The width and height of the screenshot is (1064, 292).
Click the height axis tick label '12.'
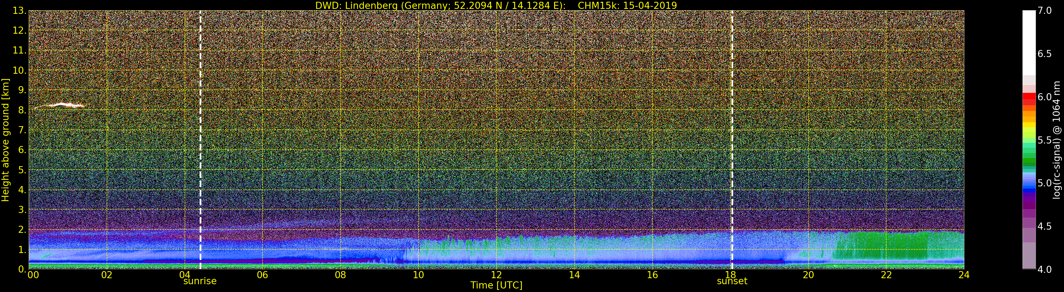(x=20, y=30)
